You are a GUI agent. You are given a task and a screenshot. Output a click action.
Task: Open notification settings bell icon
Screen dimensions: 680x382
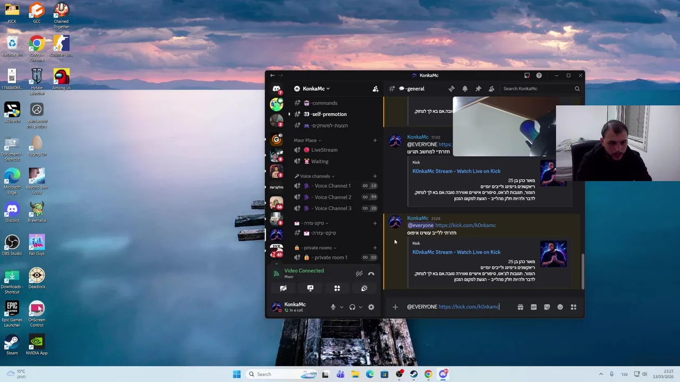pos(465,89)
